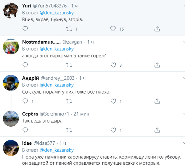This screenshot has height=167, width=185.
Task: Retweet Yuri's tweet with 1 retweet
Action: [70, 29]
